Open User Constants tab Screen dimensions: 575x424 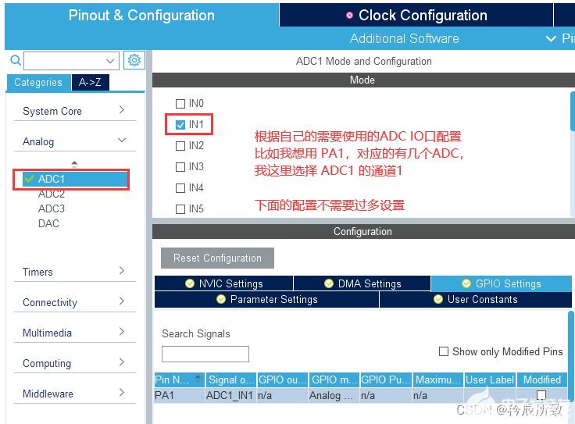coord(476,299)
